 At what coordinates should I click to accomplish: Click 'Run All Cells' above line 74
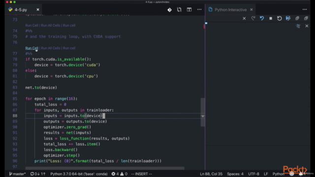[50, 26]
